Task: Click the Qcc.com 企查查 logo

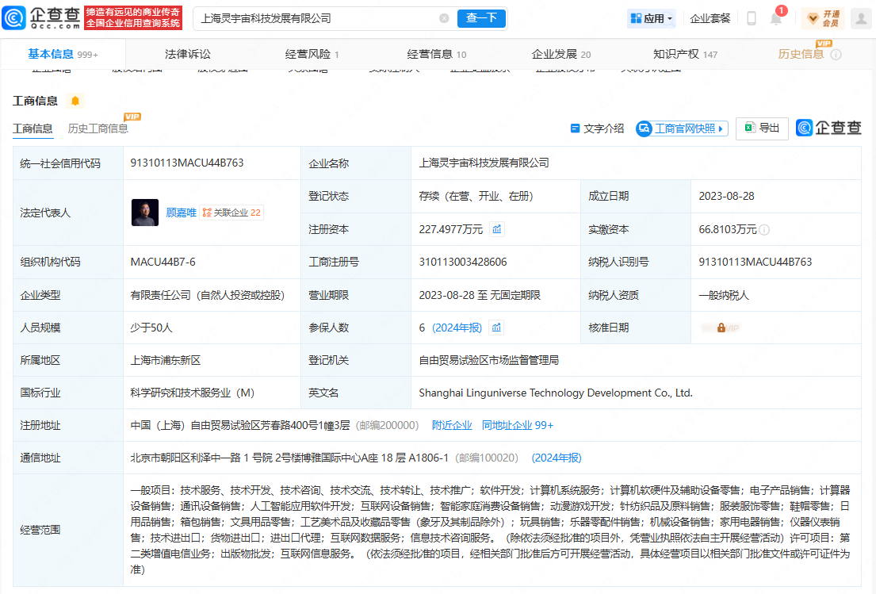Action: point(40,17)
